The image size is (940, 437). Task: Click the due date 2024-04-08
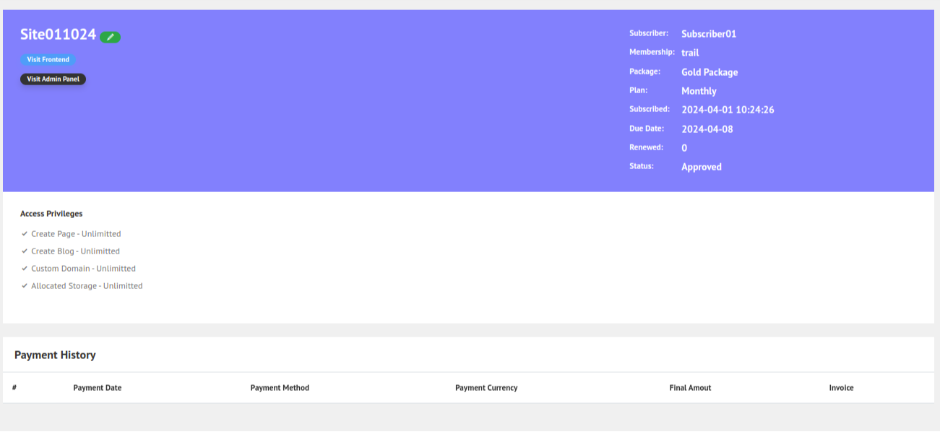tap(707, 129)
